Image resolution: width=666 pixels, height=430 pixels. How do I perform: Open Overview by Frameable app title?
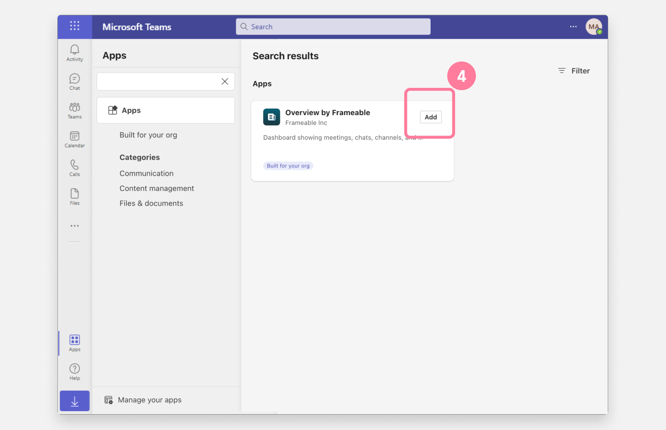point(327,112)
